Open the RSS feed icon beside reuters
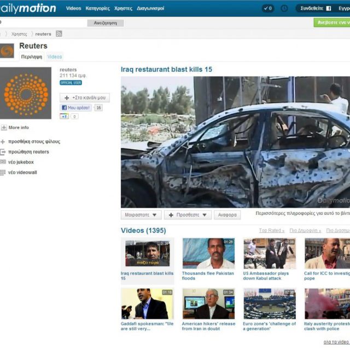 pos(59,34)
